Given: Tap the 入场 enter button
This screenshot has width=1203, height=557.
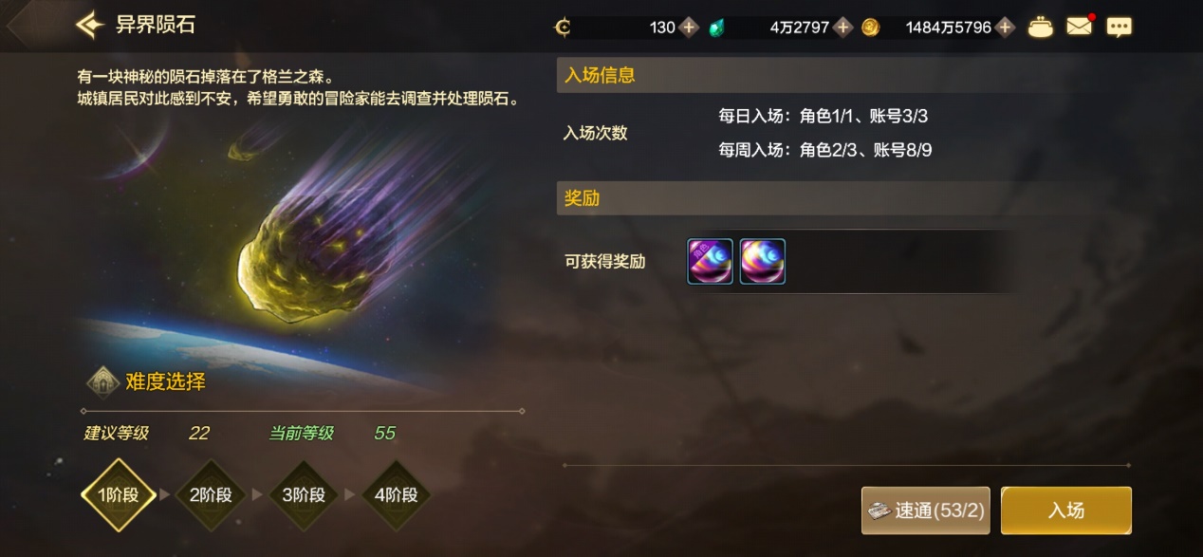Looking at the screenshot, I should click(1066, 511).
